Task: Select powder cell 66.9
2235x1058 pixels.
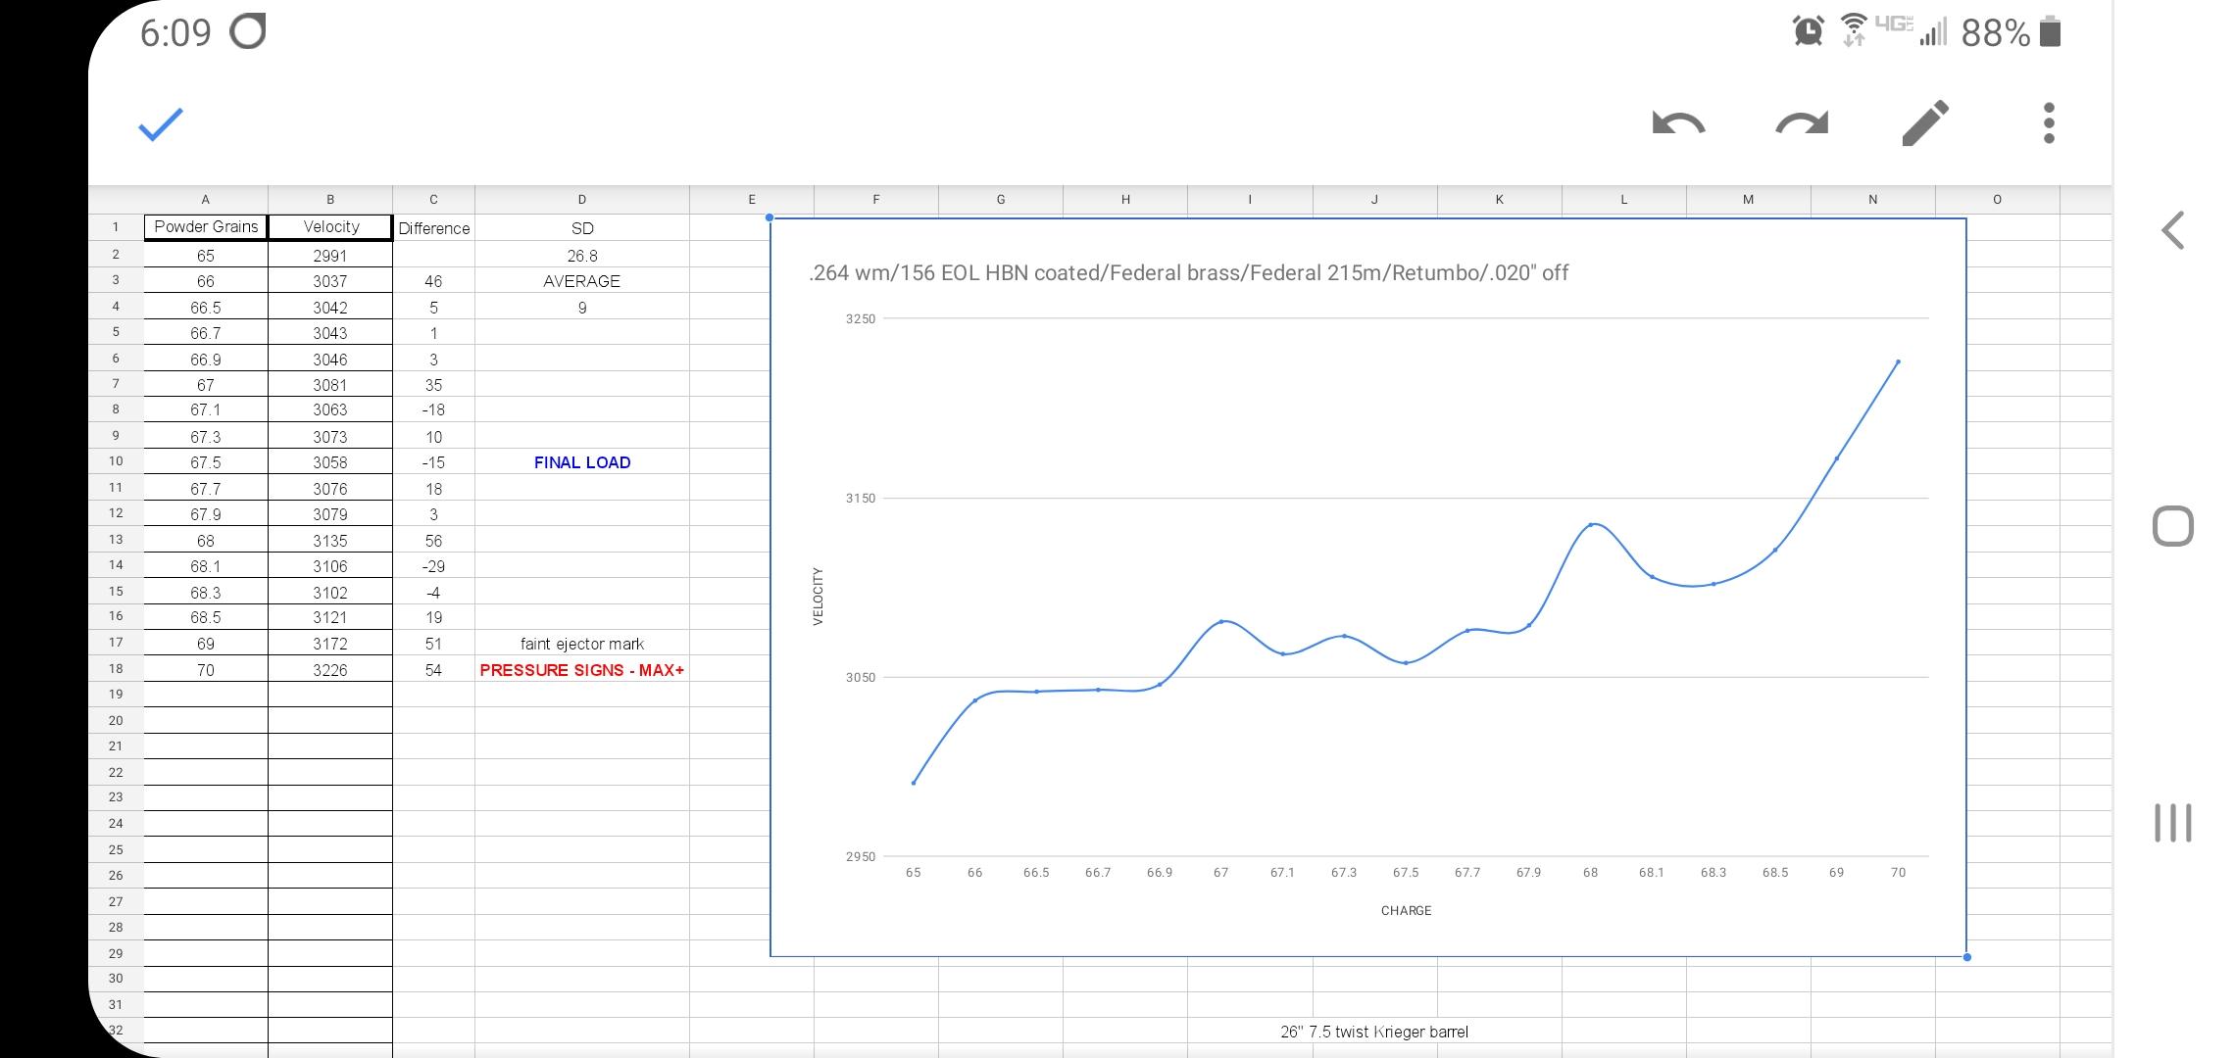Action: point(206,359)
